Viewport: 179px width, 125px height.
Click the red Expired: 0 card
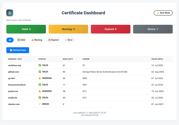tap(110, 29)
